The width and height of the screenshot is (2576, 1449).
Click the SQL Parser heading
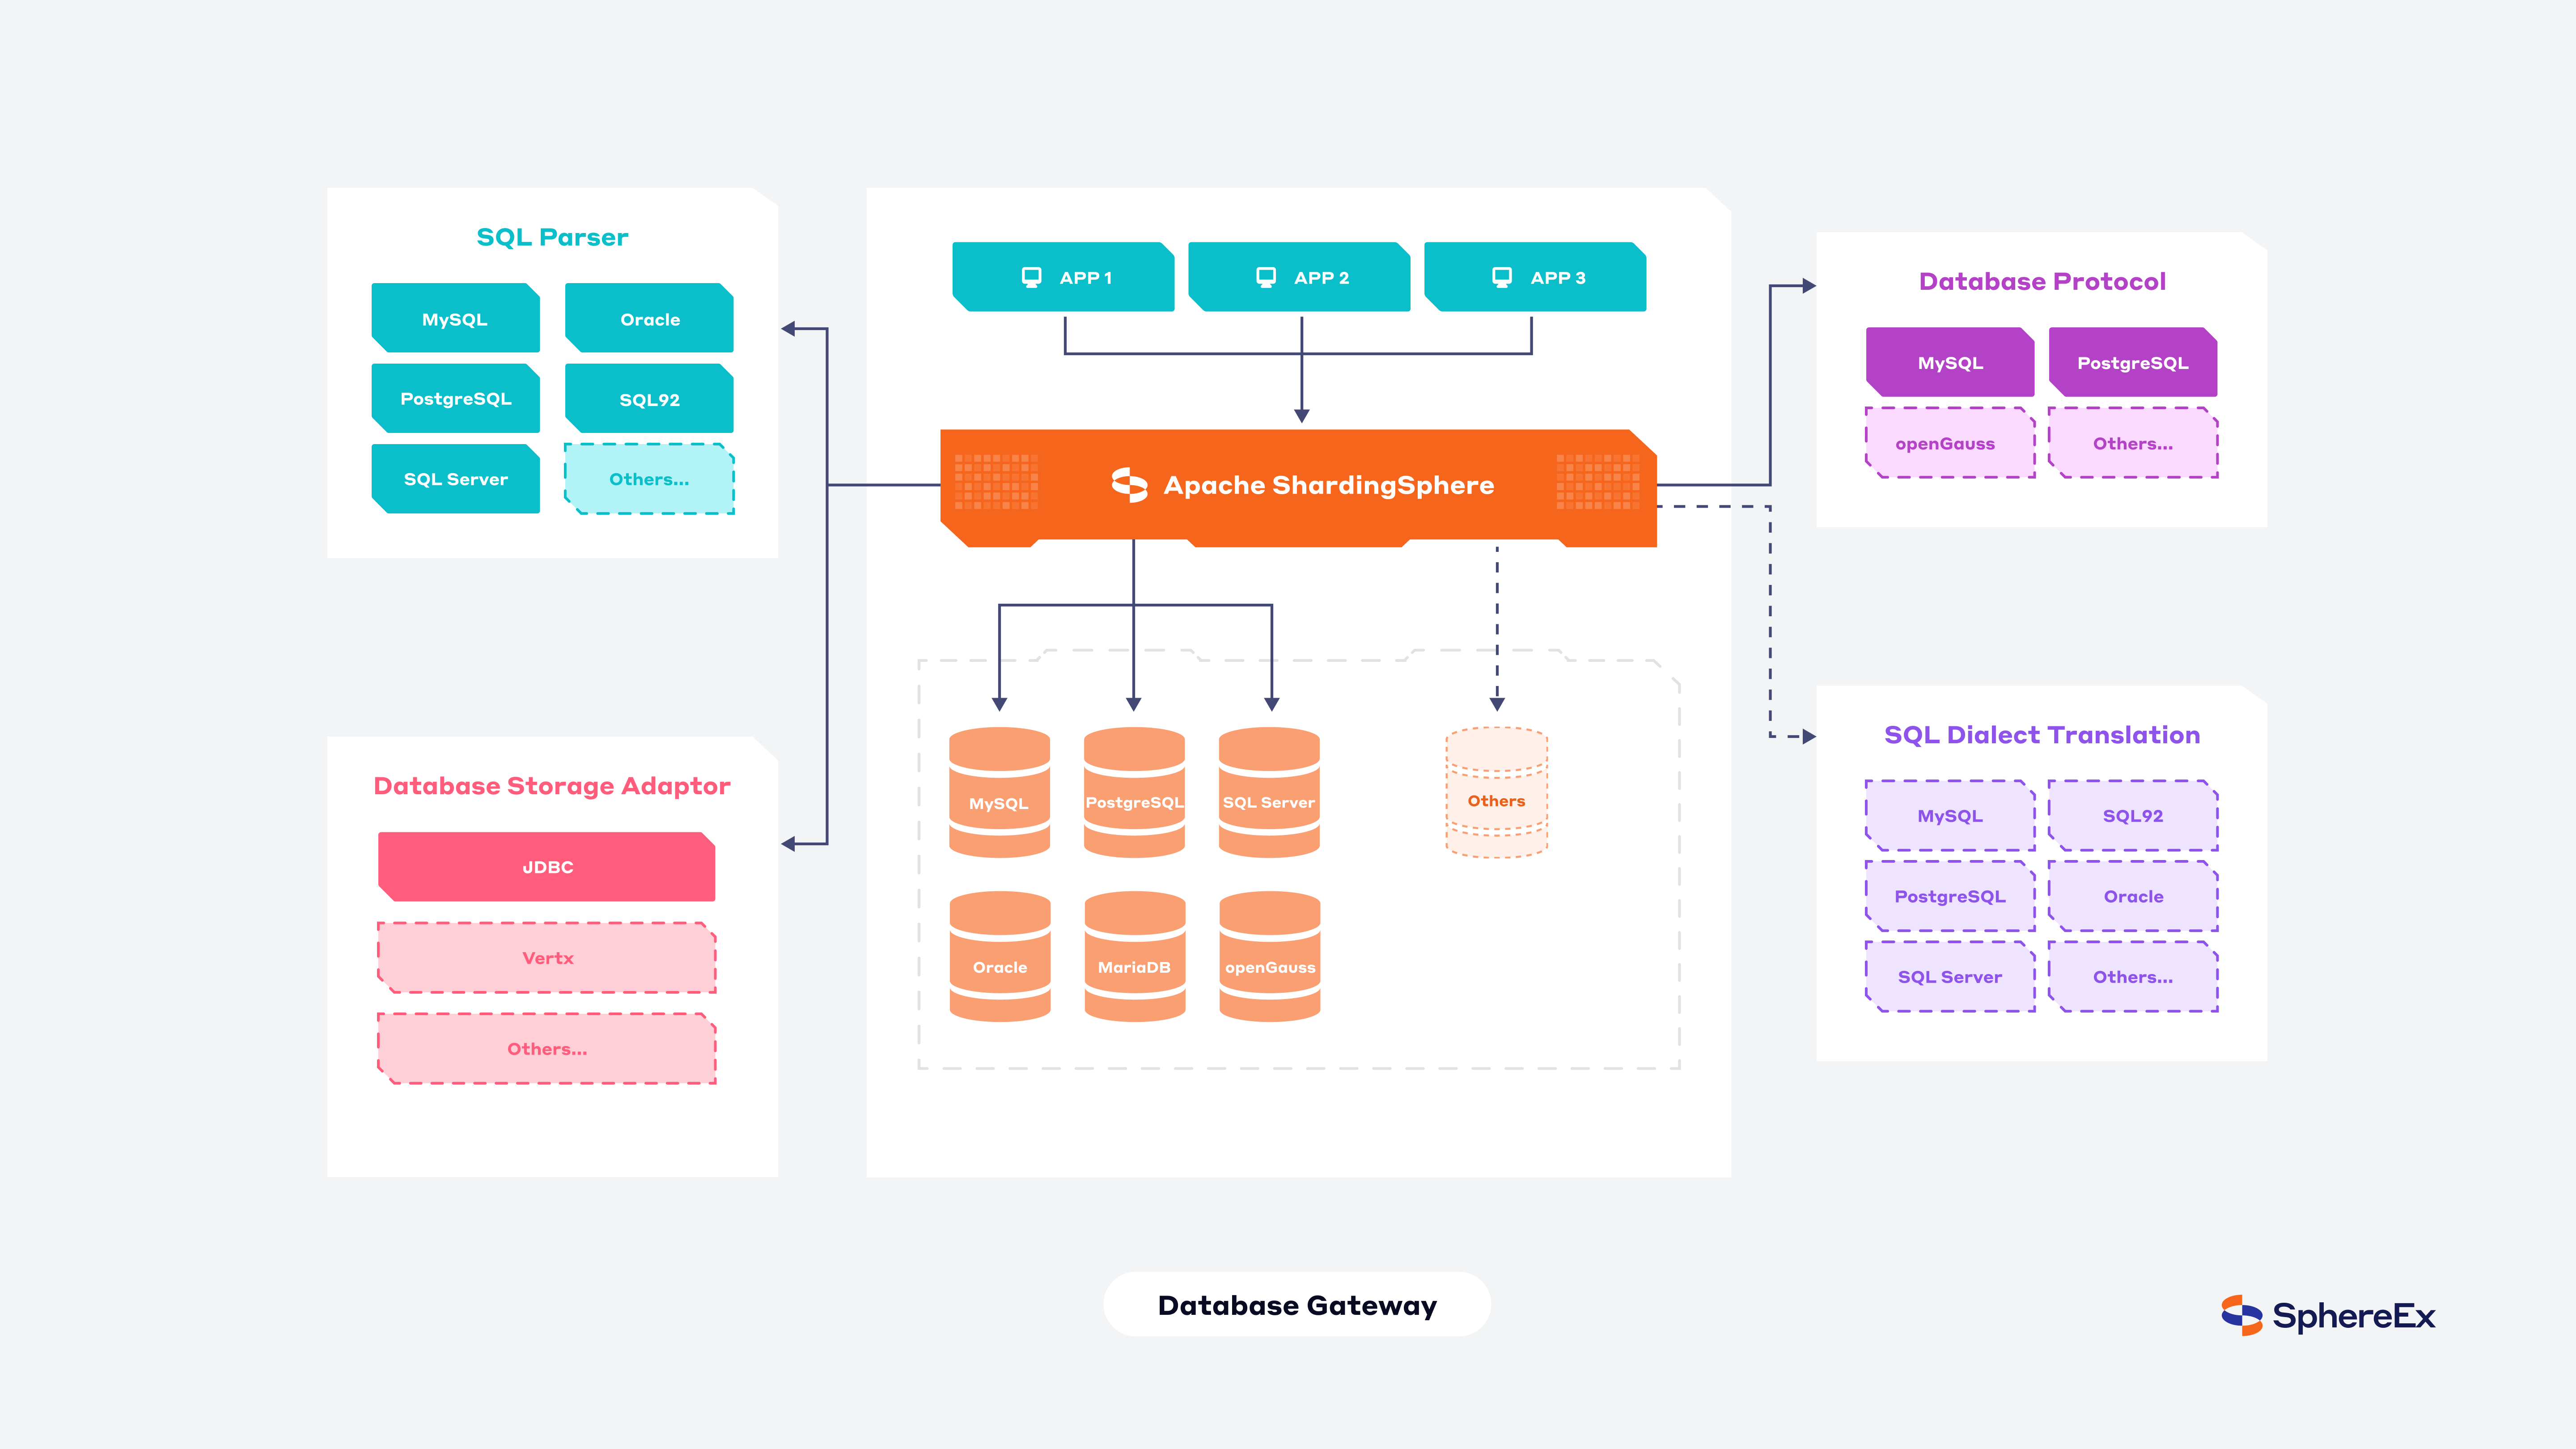pos(552,237)
